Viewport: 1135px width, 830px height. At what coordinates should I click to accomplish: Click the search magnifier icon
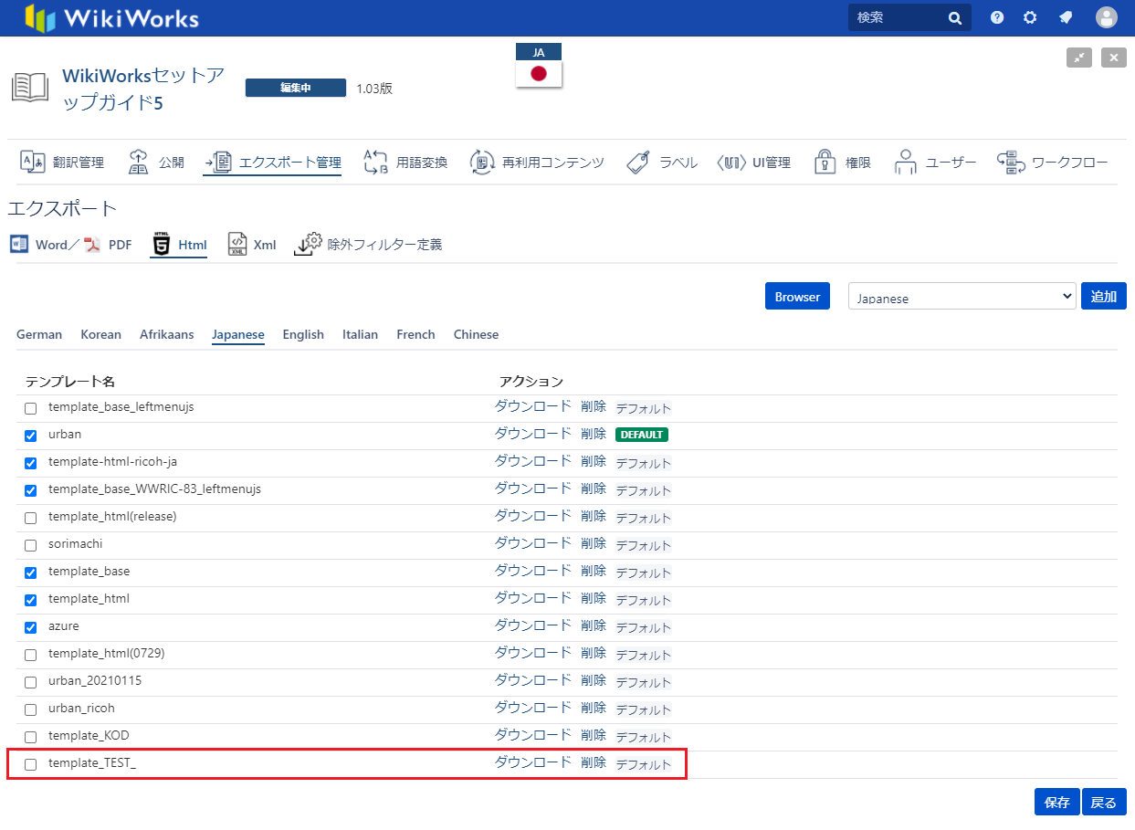955,17
